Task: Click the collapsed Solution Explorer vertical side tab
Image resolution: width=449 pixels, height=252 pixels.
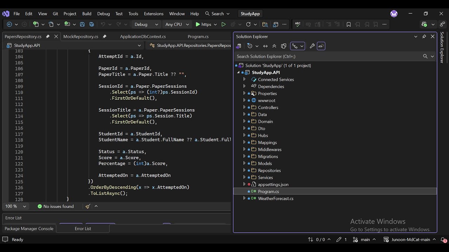Action: pyautogui.click(x=442, y=48)
